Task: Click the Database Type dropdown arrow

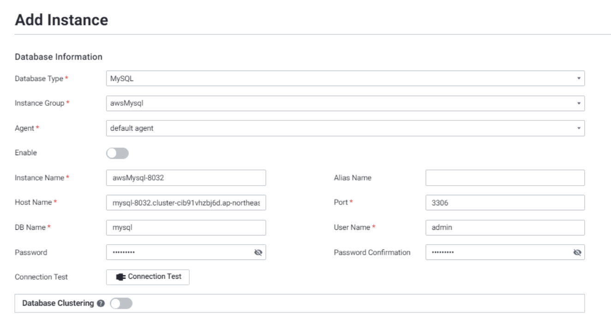Action: tap(578, 78)
